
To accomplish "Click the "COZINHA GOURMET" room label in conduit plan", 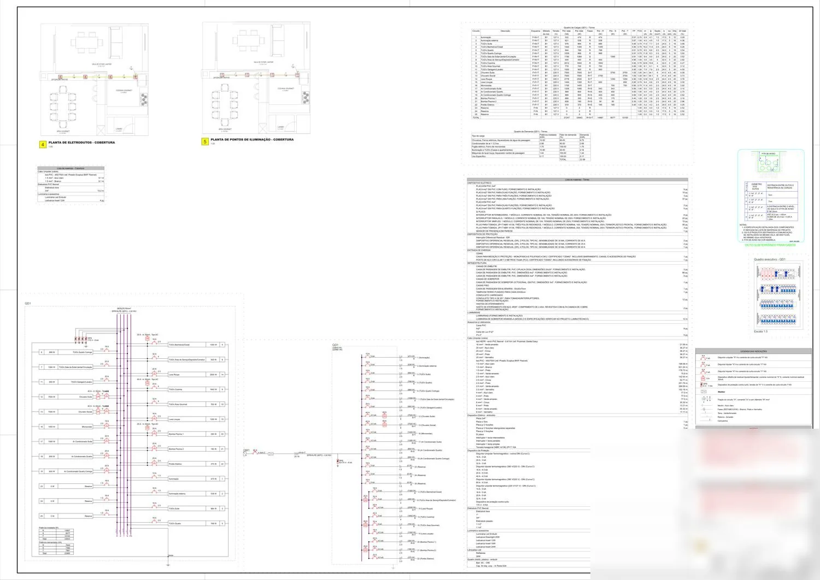I will tap(124, 90).
